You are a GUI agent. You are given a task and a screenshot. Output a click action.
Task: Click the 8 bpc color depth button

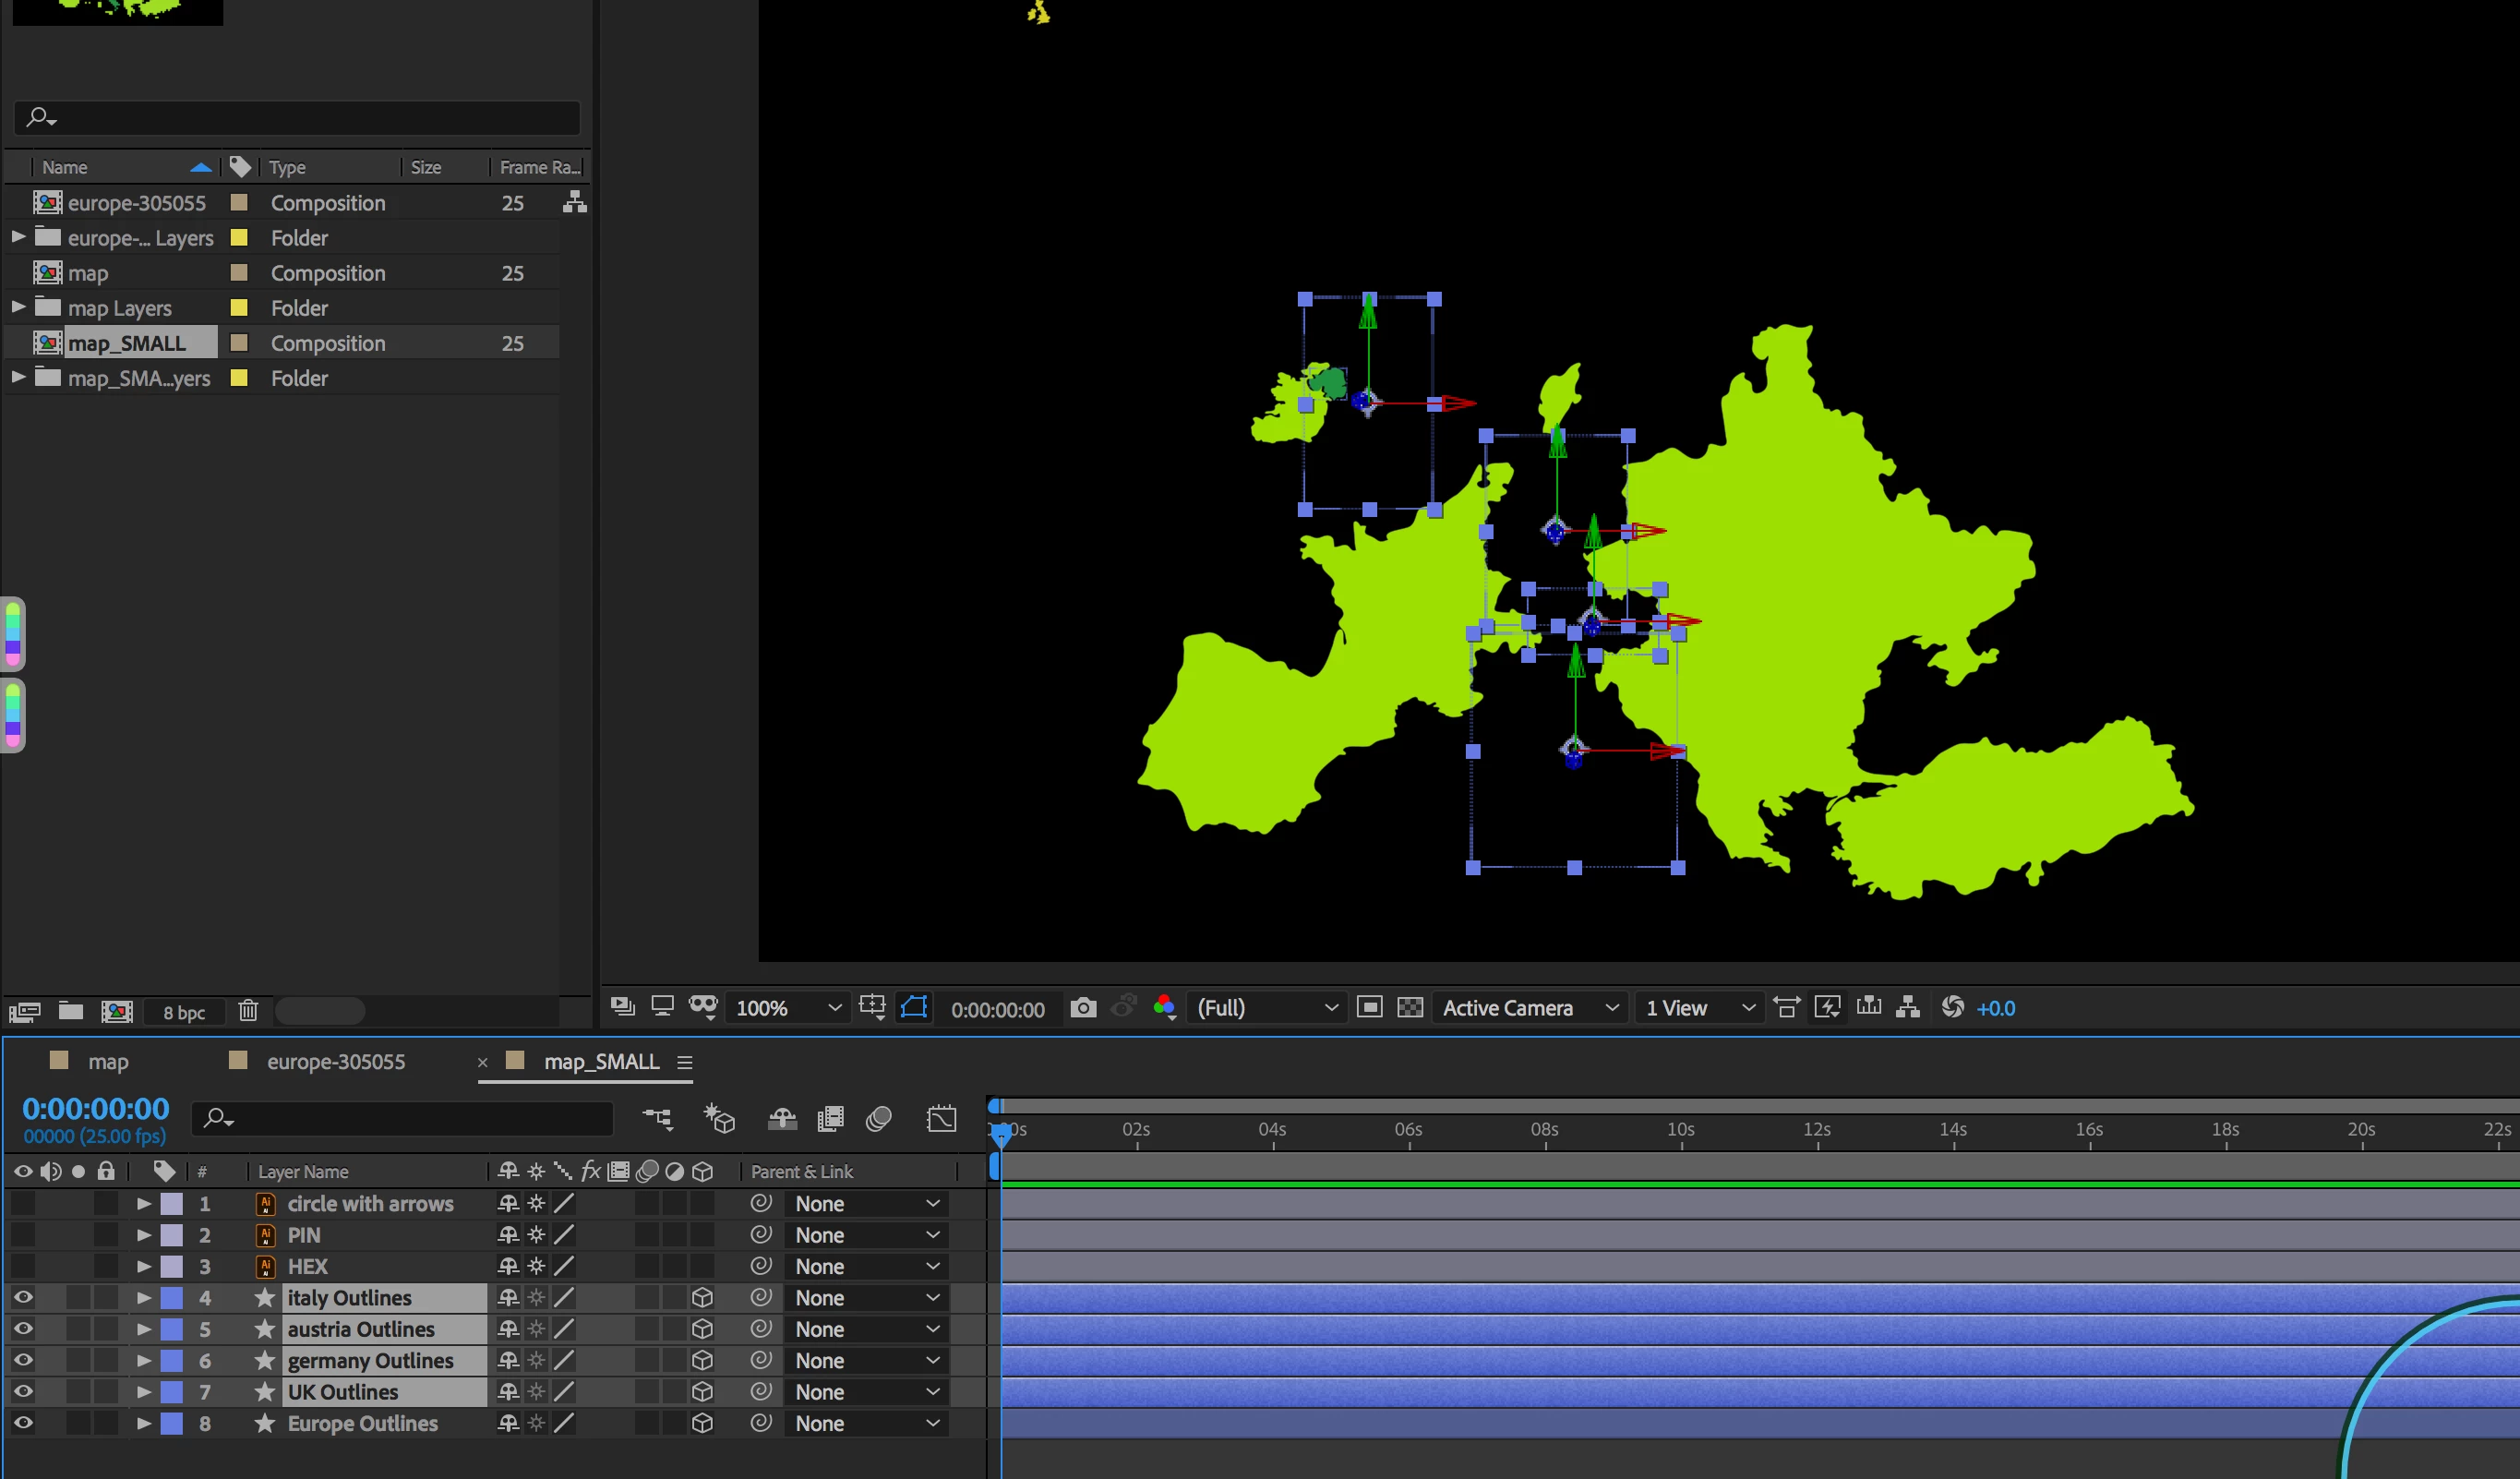click(184, 1012)
